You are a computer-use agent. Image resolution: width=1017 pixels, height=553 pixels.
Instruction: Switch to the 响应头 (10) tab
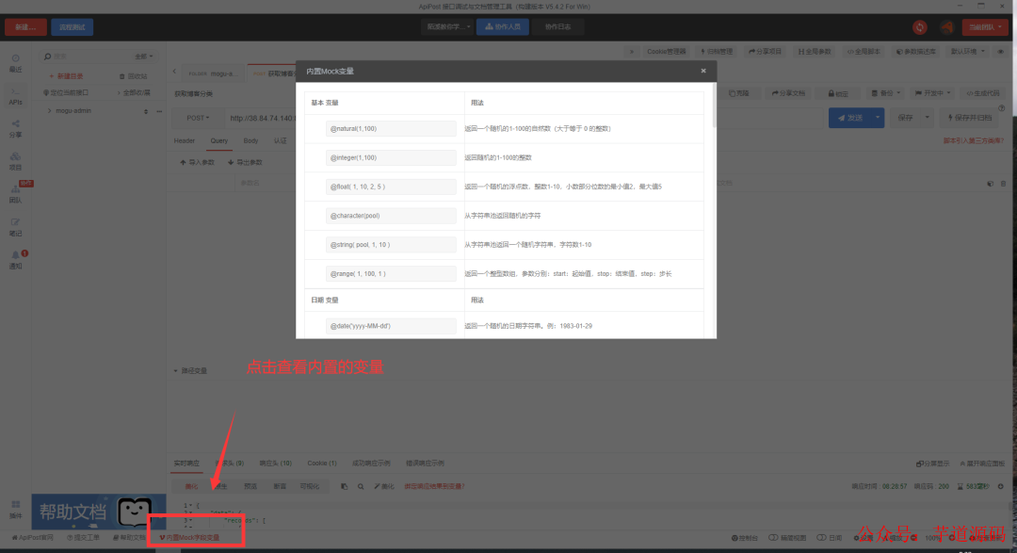pyautogui.click(x=276, y=464)
